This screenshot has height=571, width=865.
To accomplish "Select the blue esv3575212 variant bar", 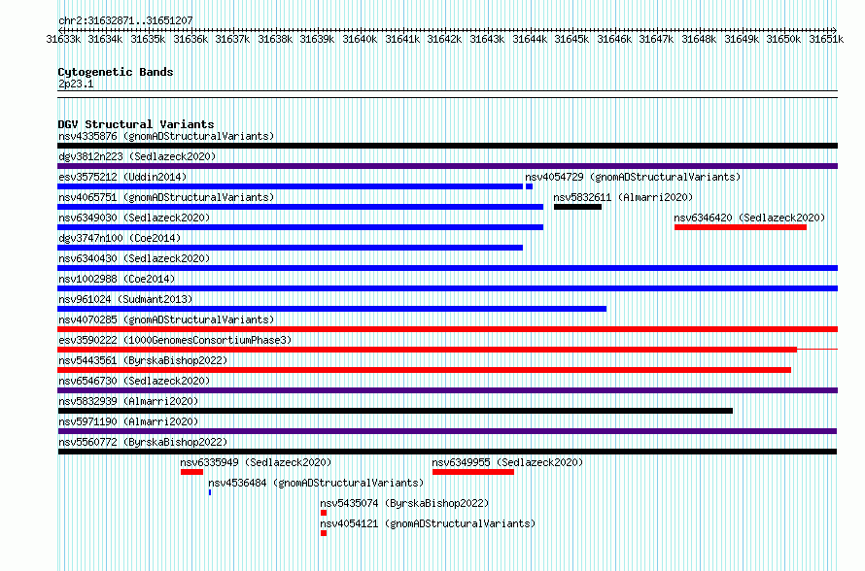I will coord(291,186).
